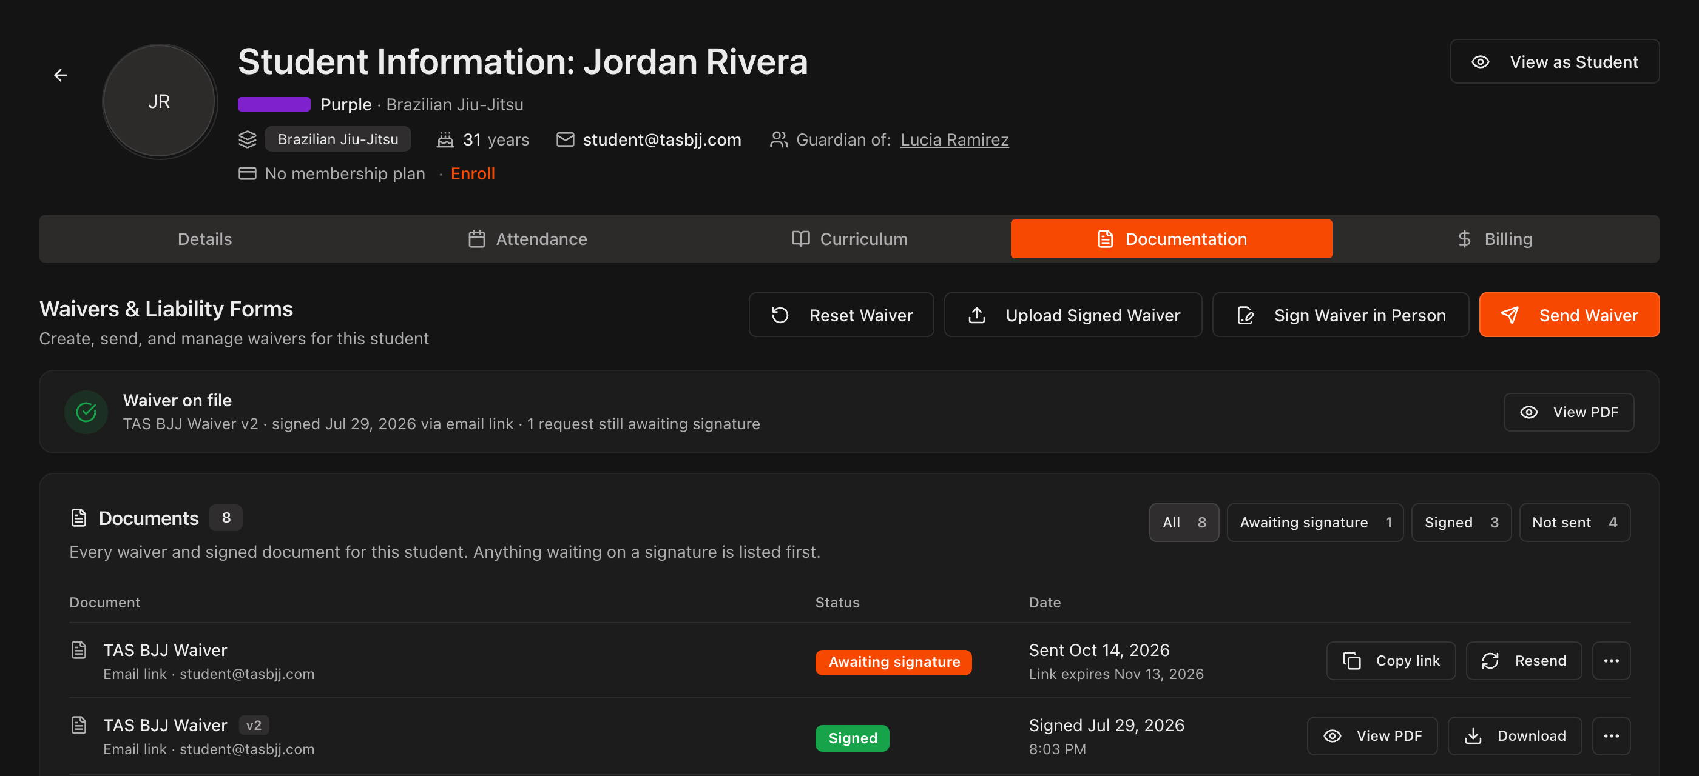Screen dimensions: 1699x776
Task: Go back using the arrow icon
Action: point(61,75)
